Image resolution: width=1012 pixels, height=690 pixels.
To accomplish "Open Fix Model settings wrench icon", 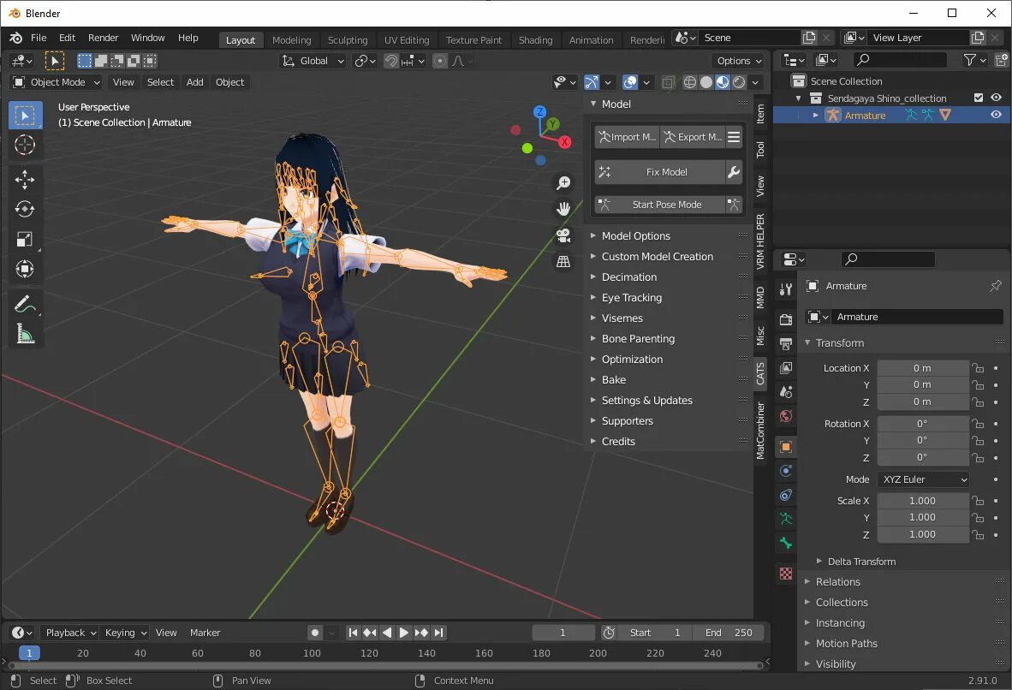I will (x=734, y=172).
